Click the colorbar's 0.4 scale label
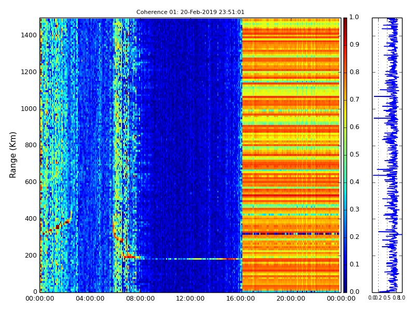415x311 pixels. (354, 182)
